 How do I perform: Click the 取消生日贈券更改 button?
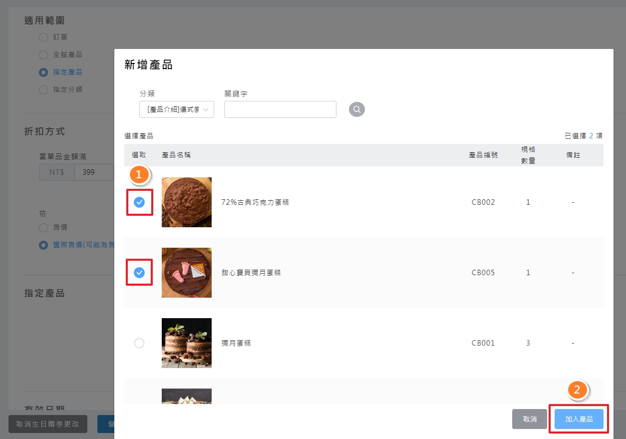coord(48,424)
